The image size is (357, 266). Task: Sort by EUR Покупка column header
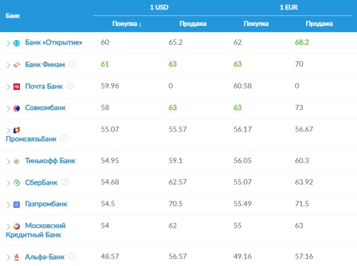pyautogui.click(x=256, y=24)
